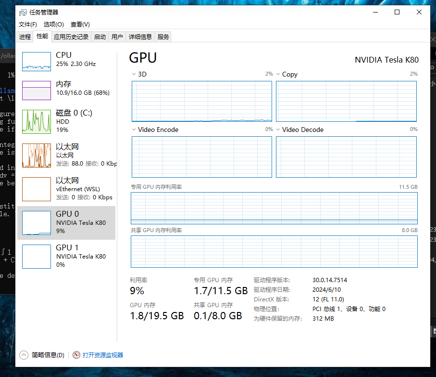436x377 pixels.
Task: Open the Video Decode graph dropdown
Action: (278, 130)
